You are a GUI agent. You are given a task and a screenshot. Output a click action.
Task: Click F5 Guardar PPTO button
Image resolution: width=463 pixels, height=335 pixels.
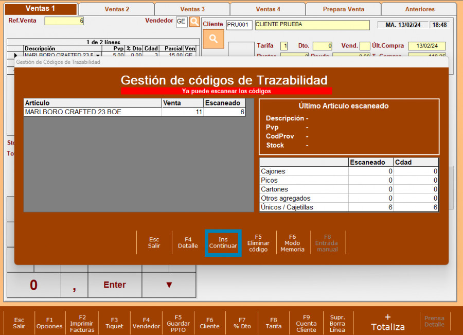pyautogui.click(x=178, y=323)
